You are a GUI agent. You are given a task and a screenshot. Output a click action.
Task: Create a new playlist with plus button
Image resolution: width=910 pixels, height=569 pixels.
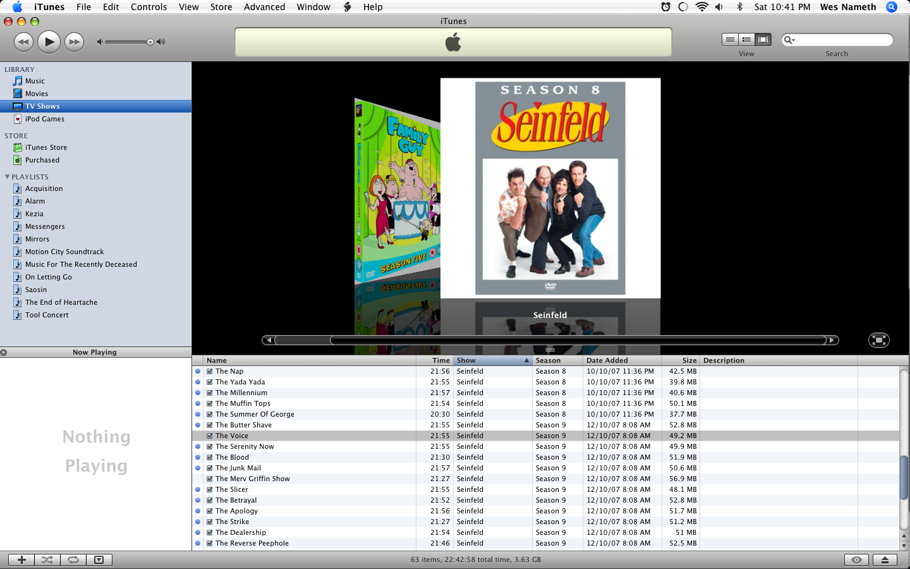tap(21, 560)
